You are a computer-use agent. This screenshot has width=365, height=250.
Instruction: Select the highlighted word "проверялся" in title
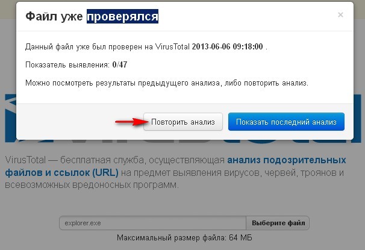pos(122,16)
